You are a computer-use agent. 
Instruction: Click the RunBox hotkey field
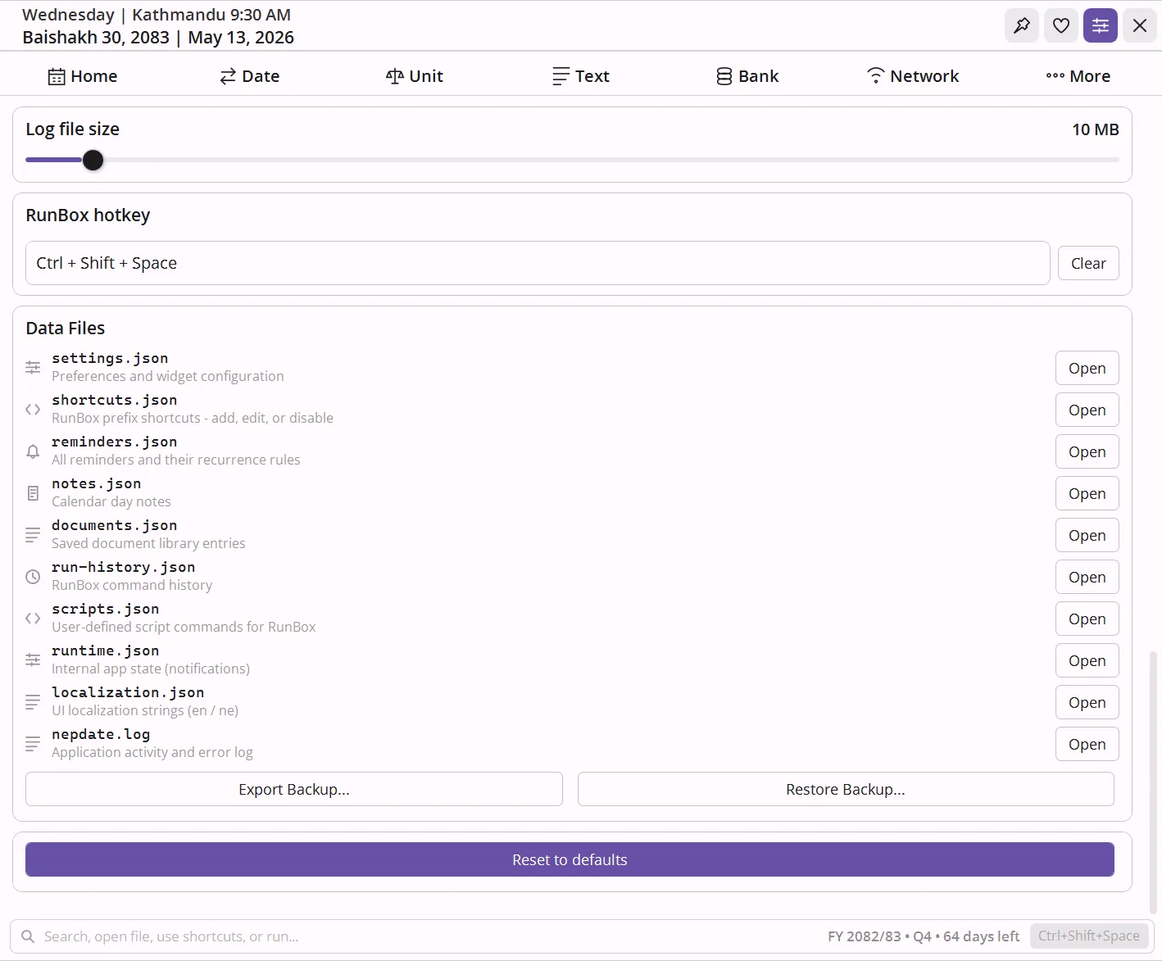click(x=538, y=263)
